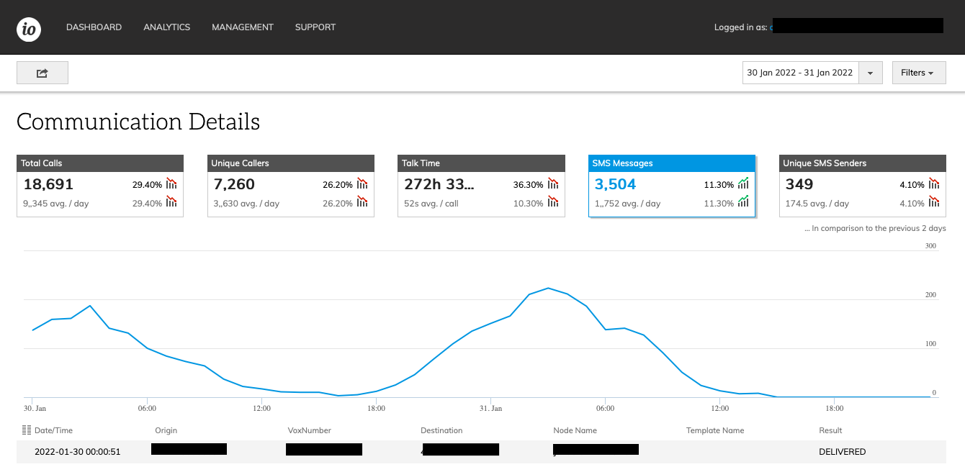Click the green trend icon in SMS Messages
965x467 pixels.
coord(743,184)
